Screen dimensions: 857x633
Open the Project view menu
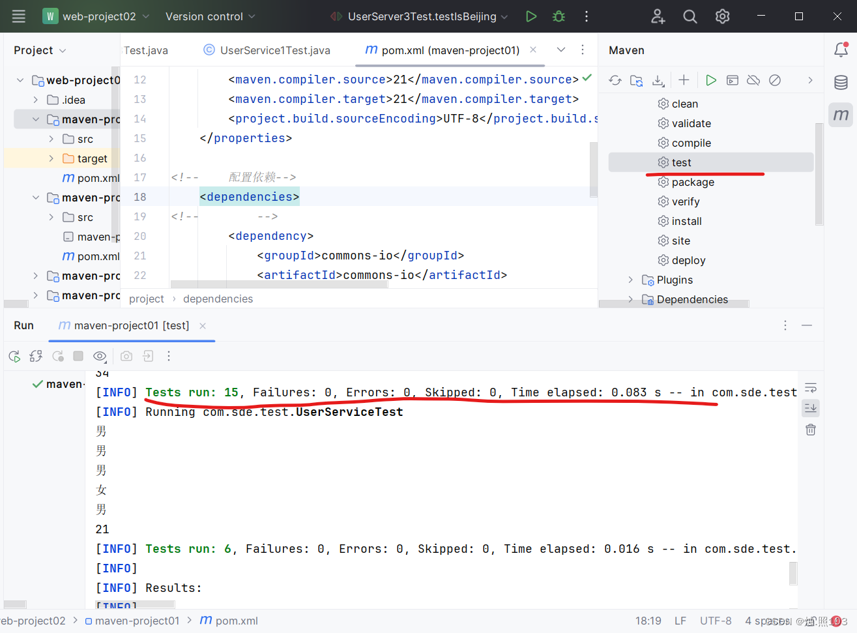[x=39, y=50]
